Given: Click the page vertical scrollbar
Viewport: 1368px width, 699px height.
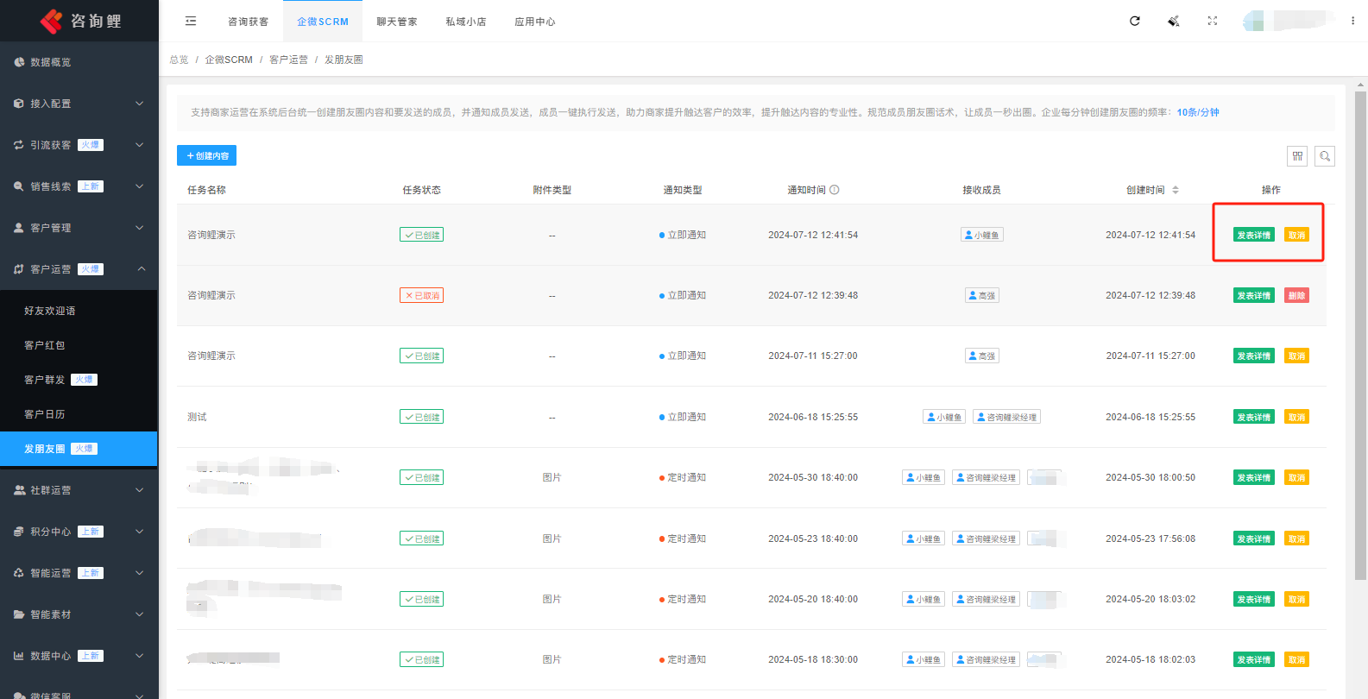Looking at the screenshot, I should [x=1360, y=335].
